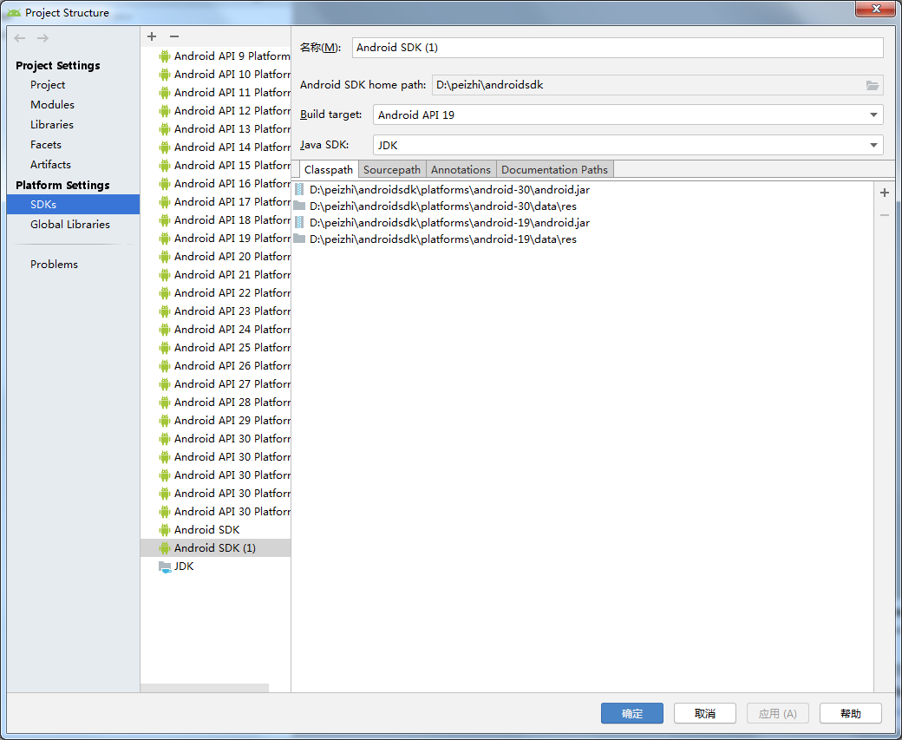Open Libraries settings section
Image resolution: width=902 pixels, height=740 pixels.
click(52, 124)
